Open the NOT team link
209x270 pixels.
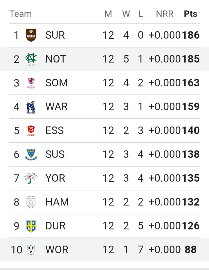[56, 59]
